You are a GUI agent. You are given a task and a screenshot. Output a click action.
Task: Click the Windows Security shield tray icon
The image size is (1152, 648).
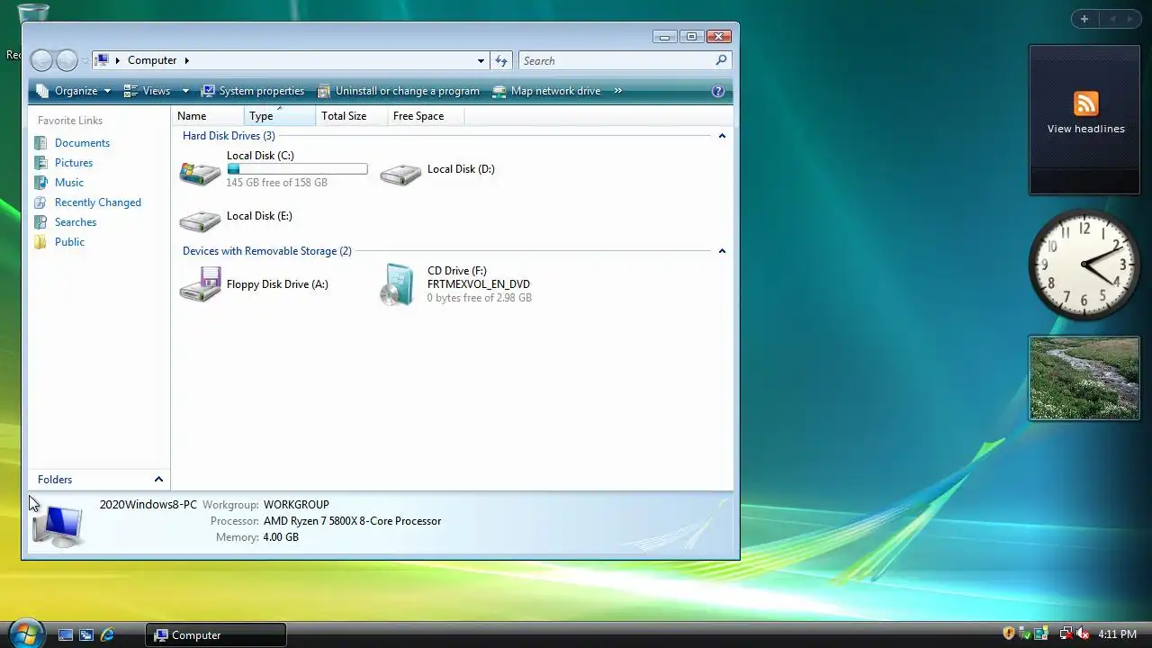point(1009,634)
